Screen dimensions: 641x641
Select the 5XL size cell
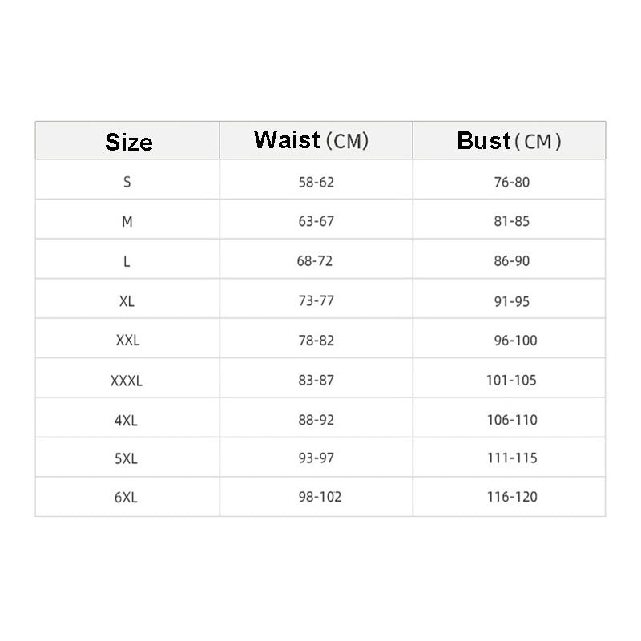(127, 458)
